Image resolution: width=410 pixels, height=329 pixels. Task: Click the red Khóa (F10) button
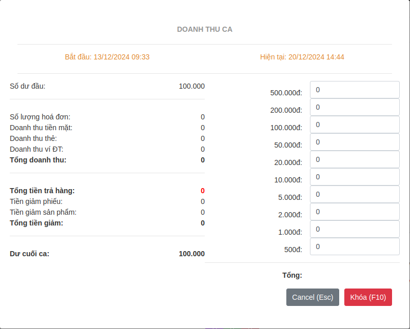coord(368,297)
